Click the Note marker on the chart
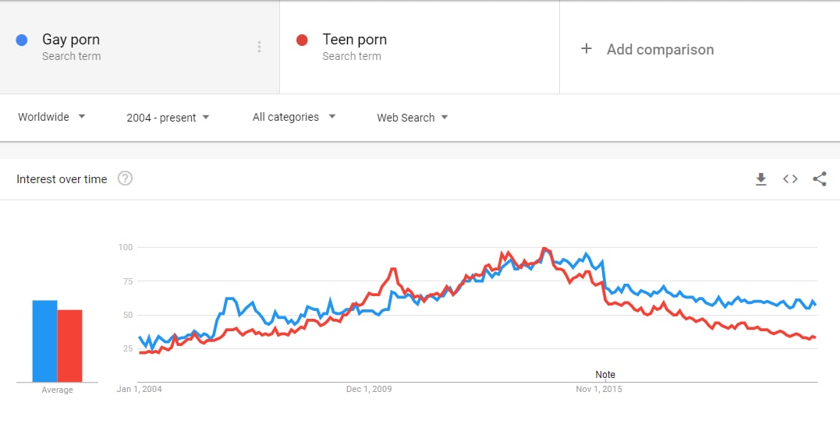 605,375
